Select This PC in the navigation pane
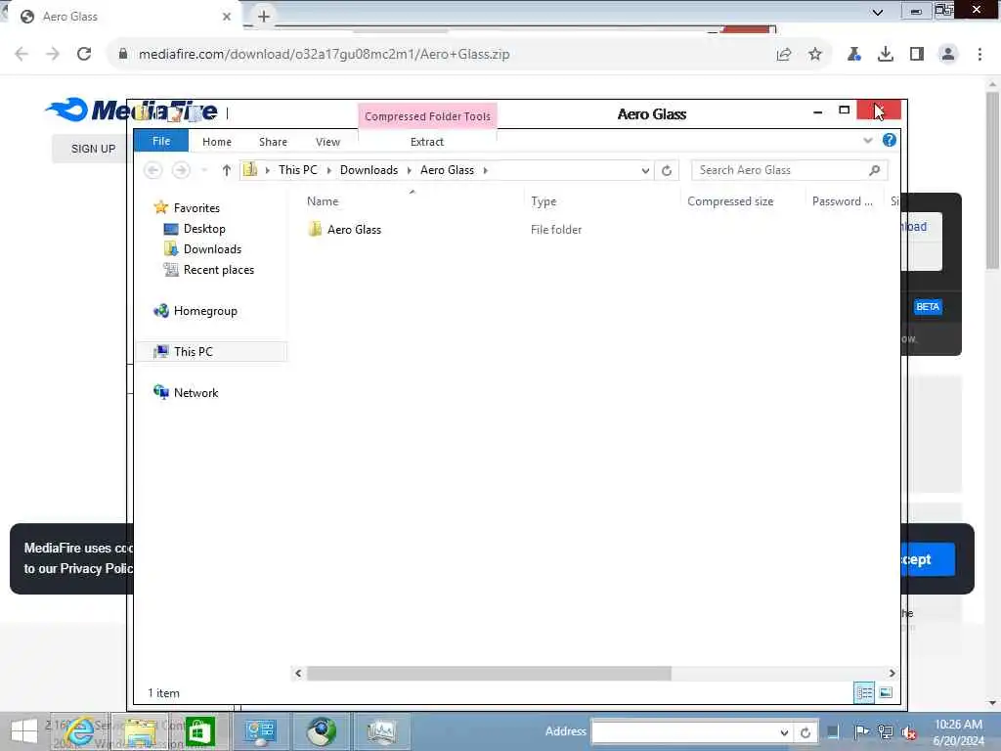The image size is (1001, 751). [x=193, y=352]
